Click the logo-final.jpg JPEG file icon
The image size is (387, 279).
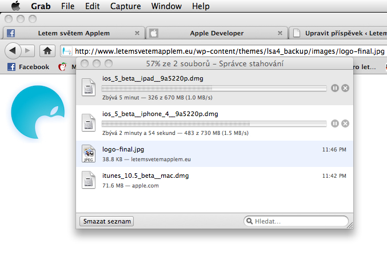coord(89,154)
